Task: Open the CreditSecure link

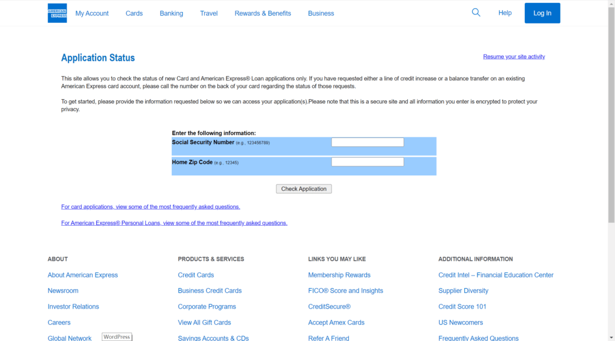Action: [x=330, y=307]
